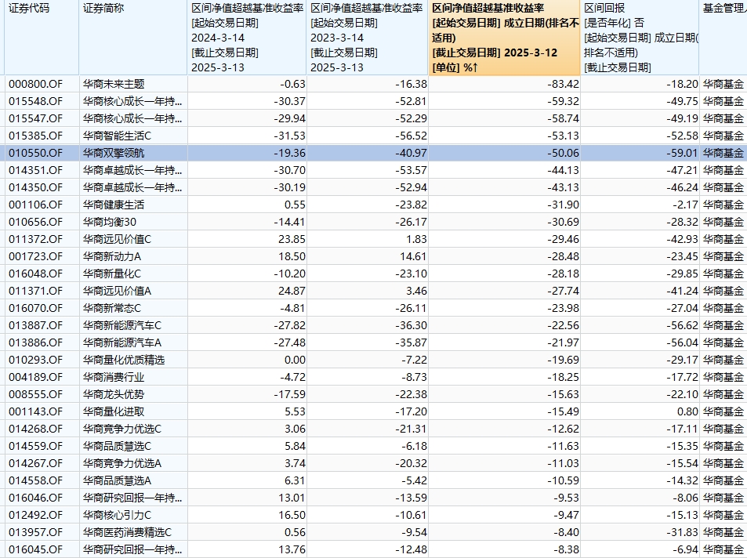The width and height of the screenshot is (747, 558).
Task: Sort by excess return column starting 2024-3-14
Action: click(x=247, y=38)
